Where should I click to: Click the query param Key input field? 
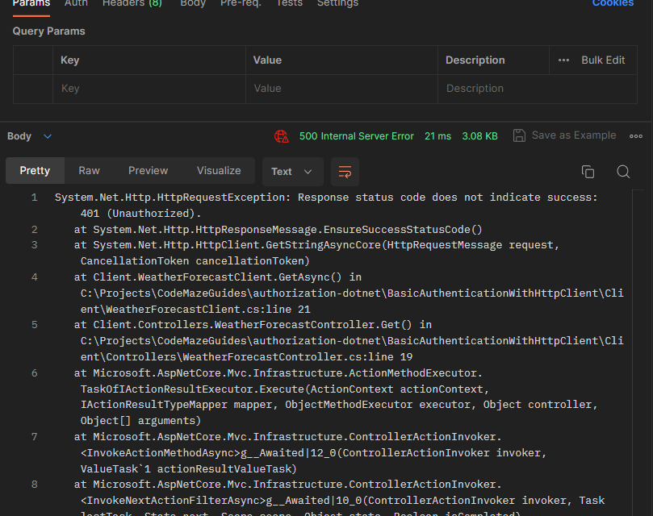[149, 89]
